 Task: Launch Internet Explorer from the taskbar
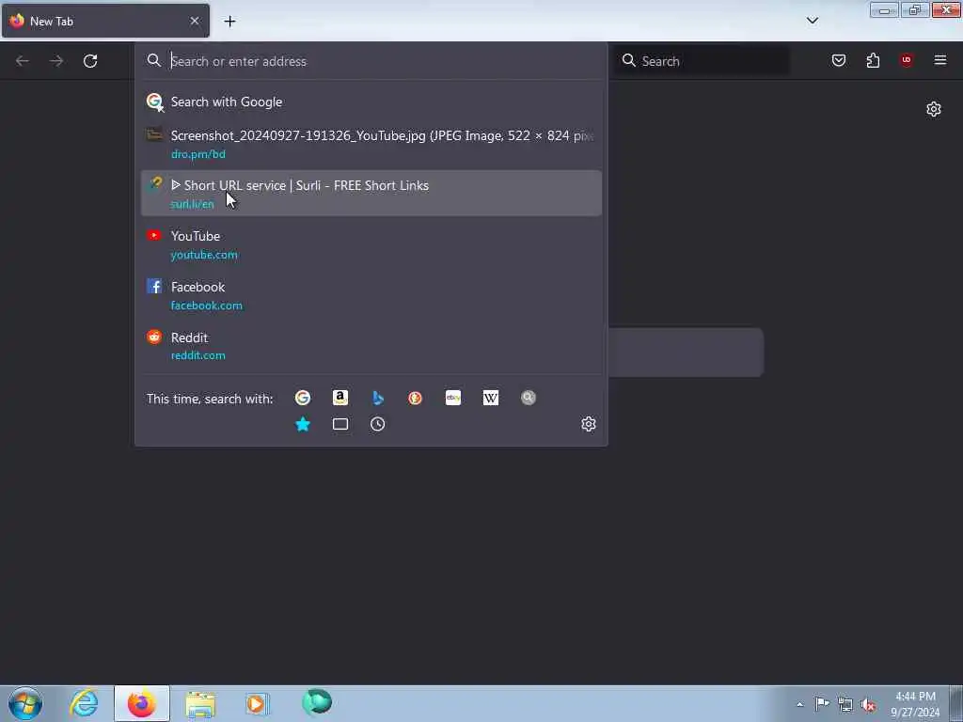(84, 703)
